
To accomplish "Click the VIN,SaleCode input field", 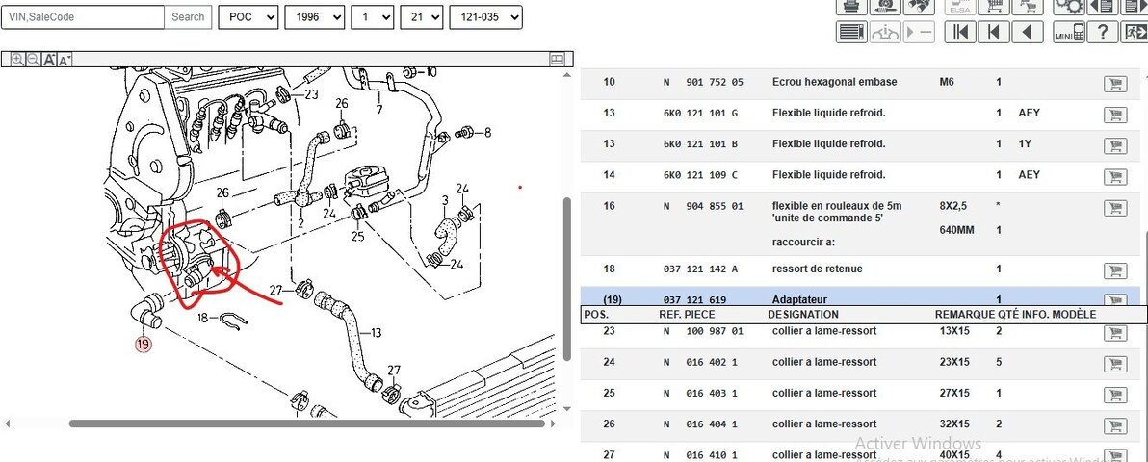I will click(x=83, y=16).
